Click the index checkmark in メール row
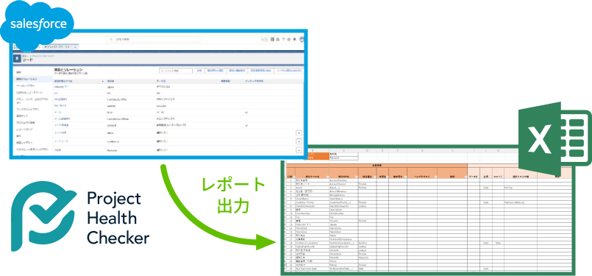 click(246, 113)
